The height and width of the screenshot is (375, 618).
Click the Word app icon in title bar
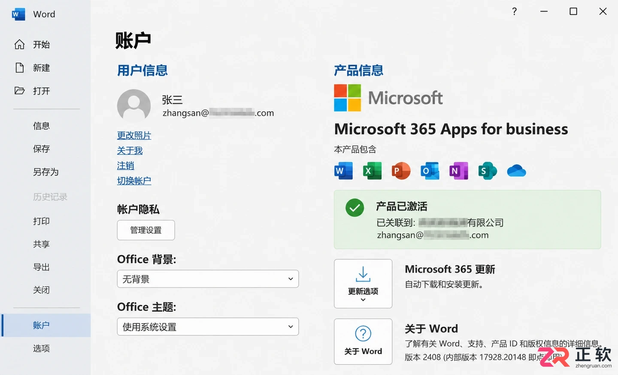coord(18,14)
